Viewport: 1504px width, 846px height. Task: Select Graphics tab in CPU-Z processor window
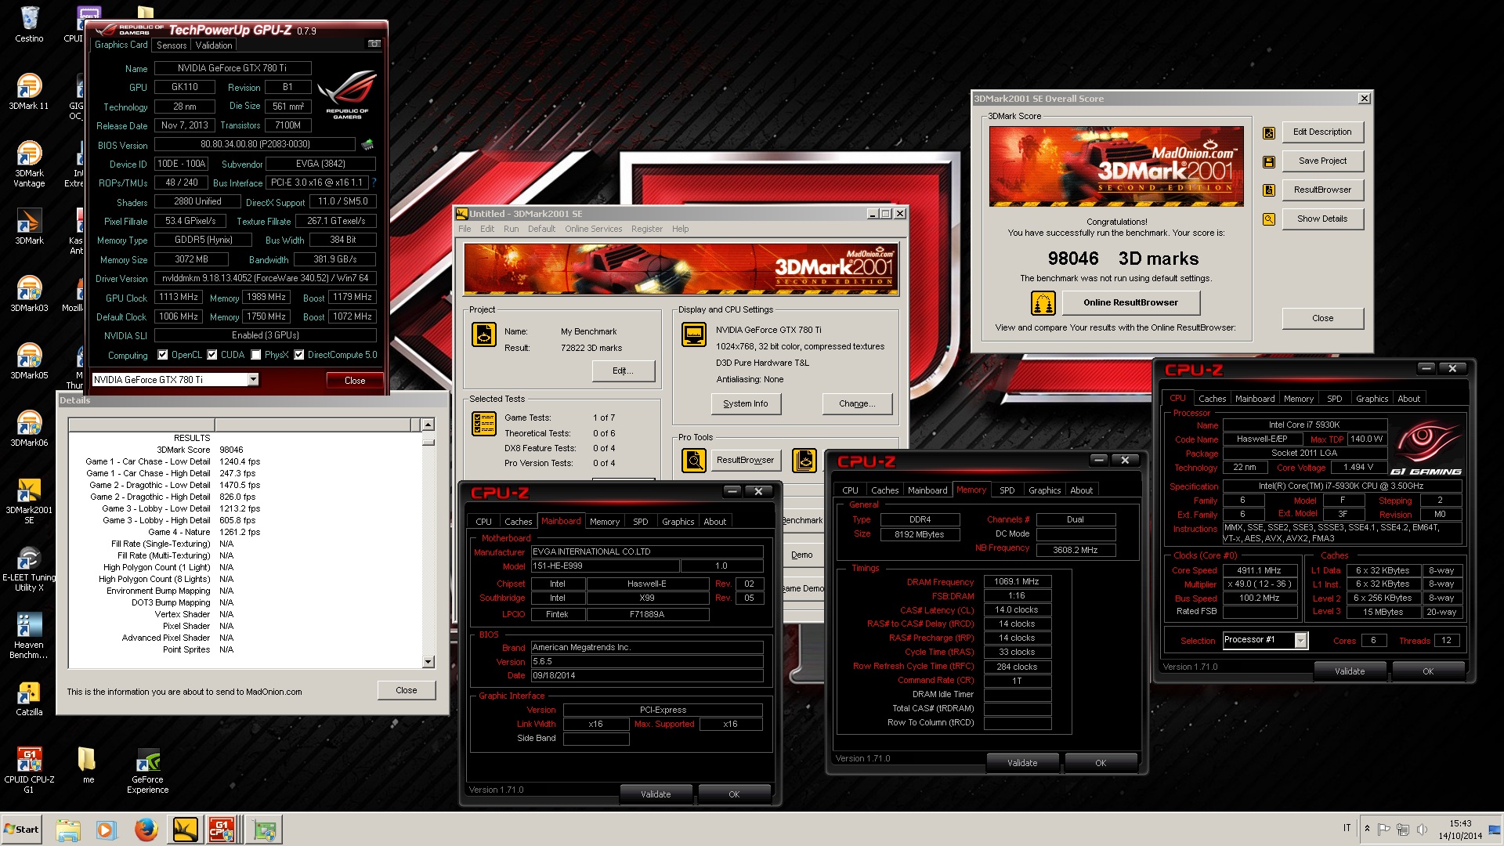click(x=1372, y=399)
